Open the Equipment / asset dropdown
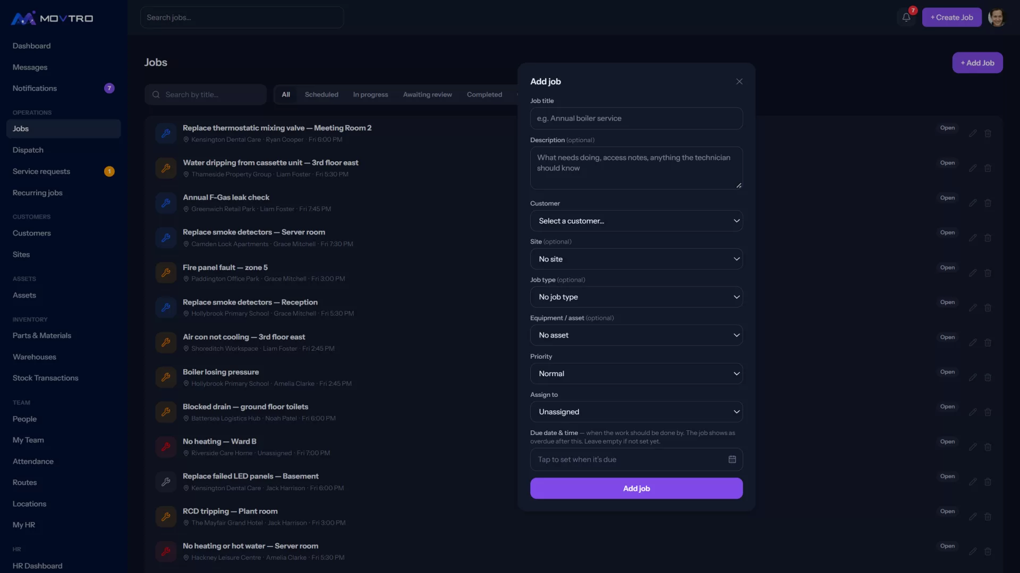 636,335
